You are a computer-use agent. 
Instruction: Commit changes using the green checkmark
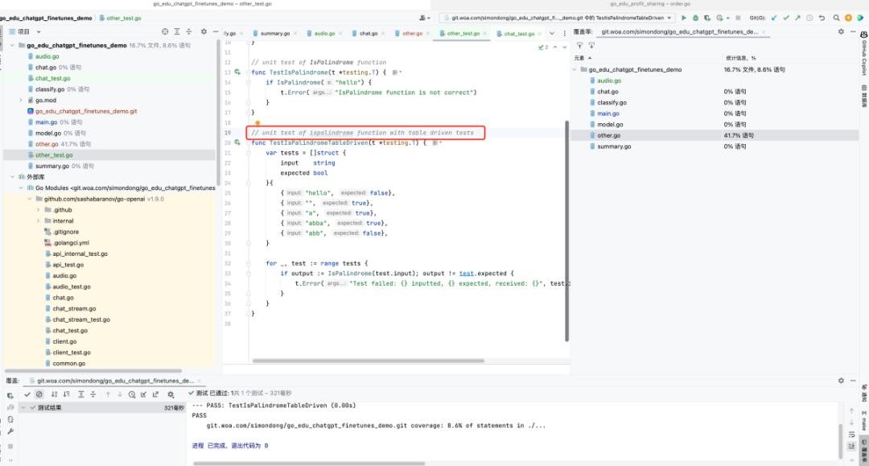[786, 18]
